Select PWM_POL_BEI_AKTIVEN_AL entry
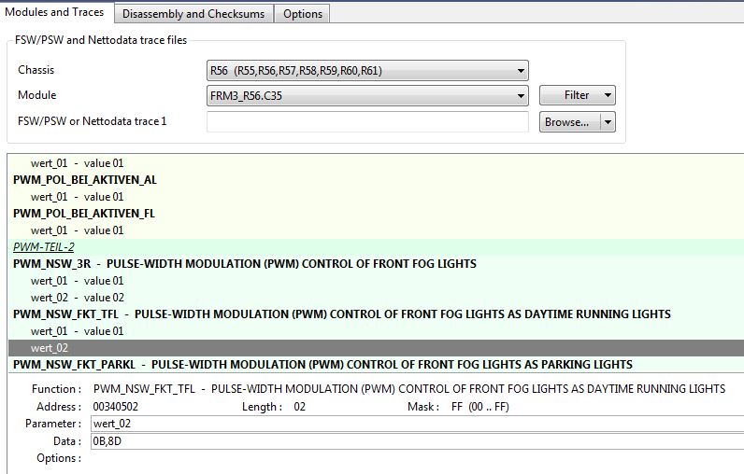744x474 pixels. 84,179
